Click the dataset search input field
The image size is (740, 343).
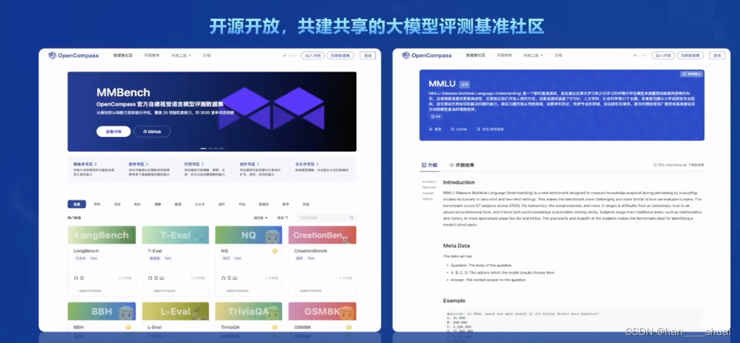[x=326, y=218]
